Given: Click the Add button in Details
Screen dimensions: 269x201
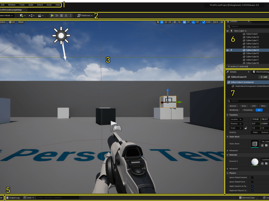Looking at the screenshot, I should [263, 77].
